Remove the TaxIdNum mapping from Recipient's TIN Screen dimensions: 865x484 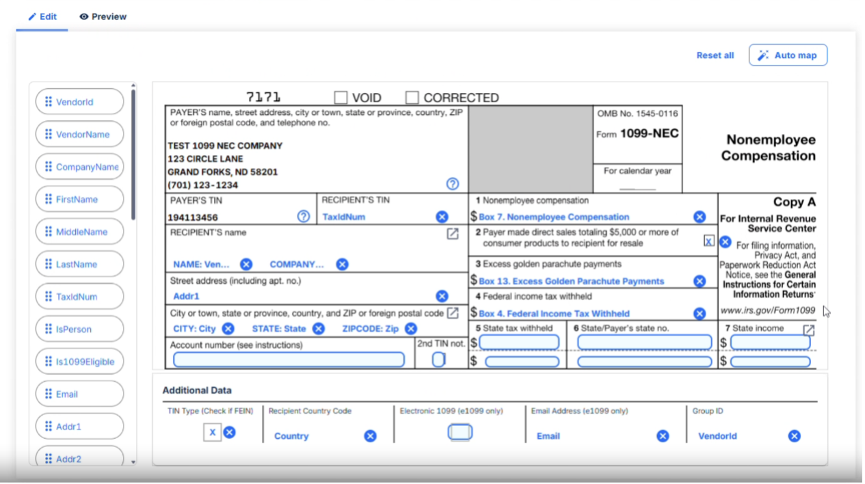(x=442, y=217)
